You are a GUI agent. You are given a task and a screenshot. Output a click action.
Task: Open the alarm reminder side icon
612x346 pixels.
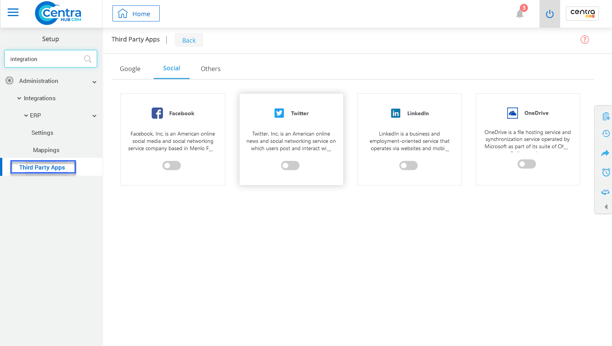pyautogui.click(x=606, y=172)
